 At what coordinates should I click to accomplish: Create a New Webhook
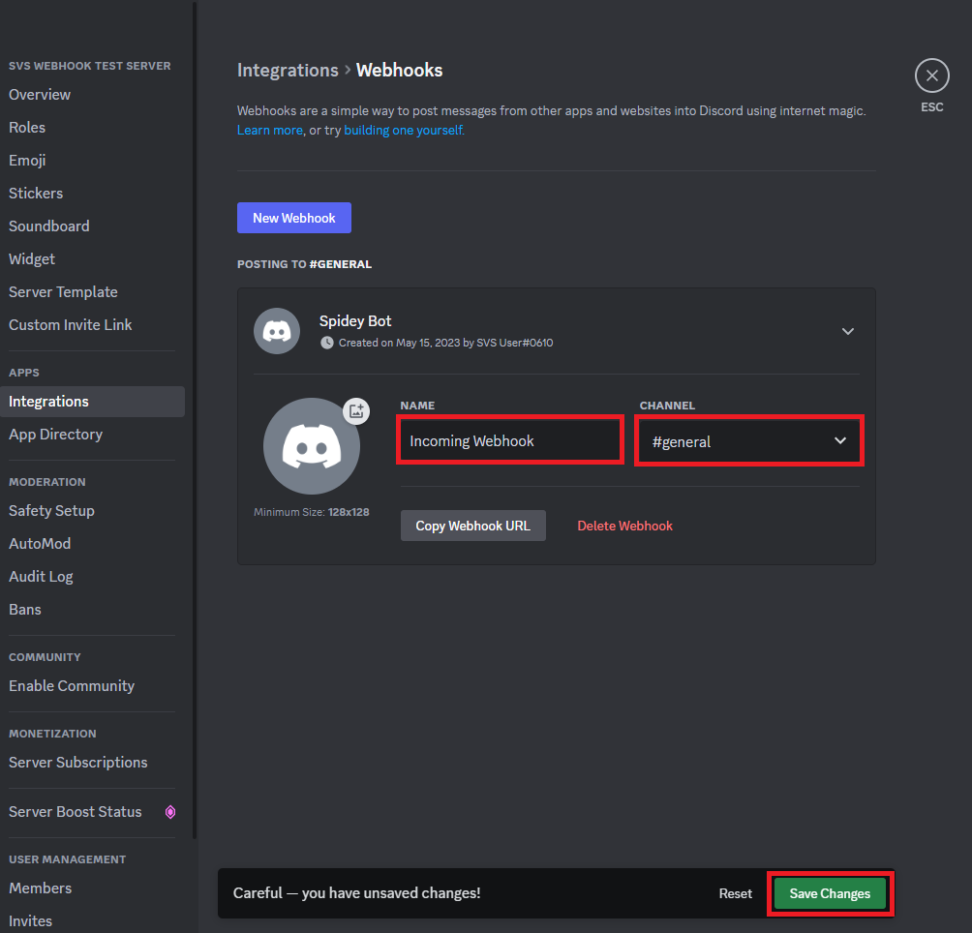click(293, 218)
